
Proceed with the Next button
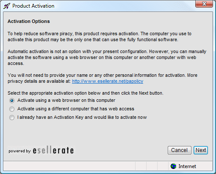pos(201,150)
